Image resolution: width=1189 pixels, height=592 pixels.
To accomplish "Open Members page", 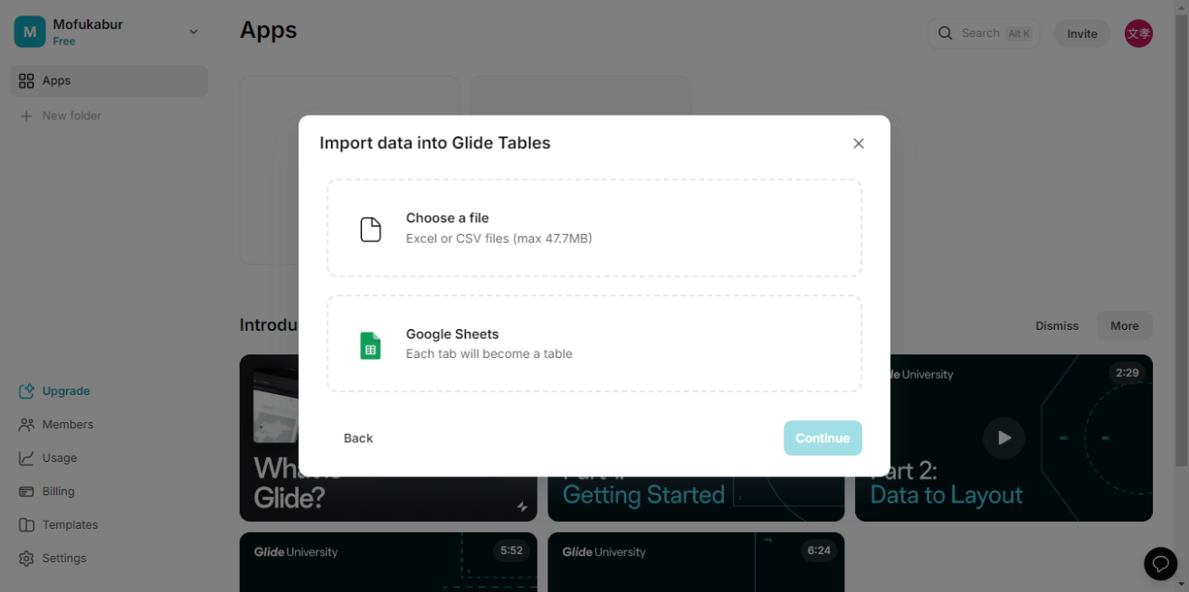I will tap(68, 425).
